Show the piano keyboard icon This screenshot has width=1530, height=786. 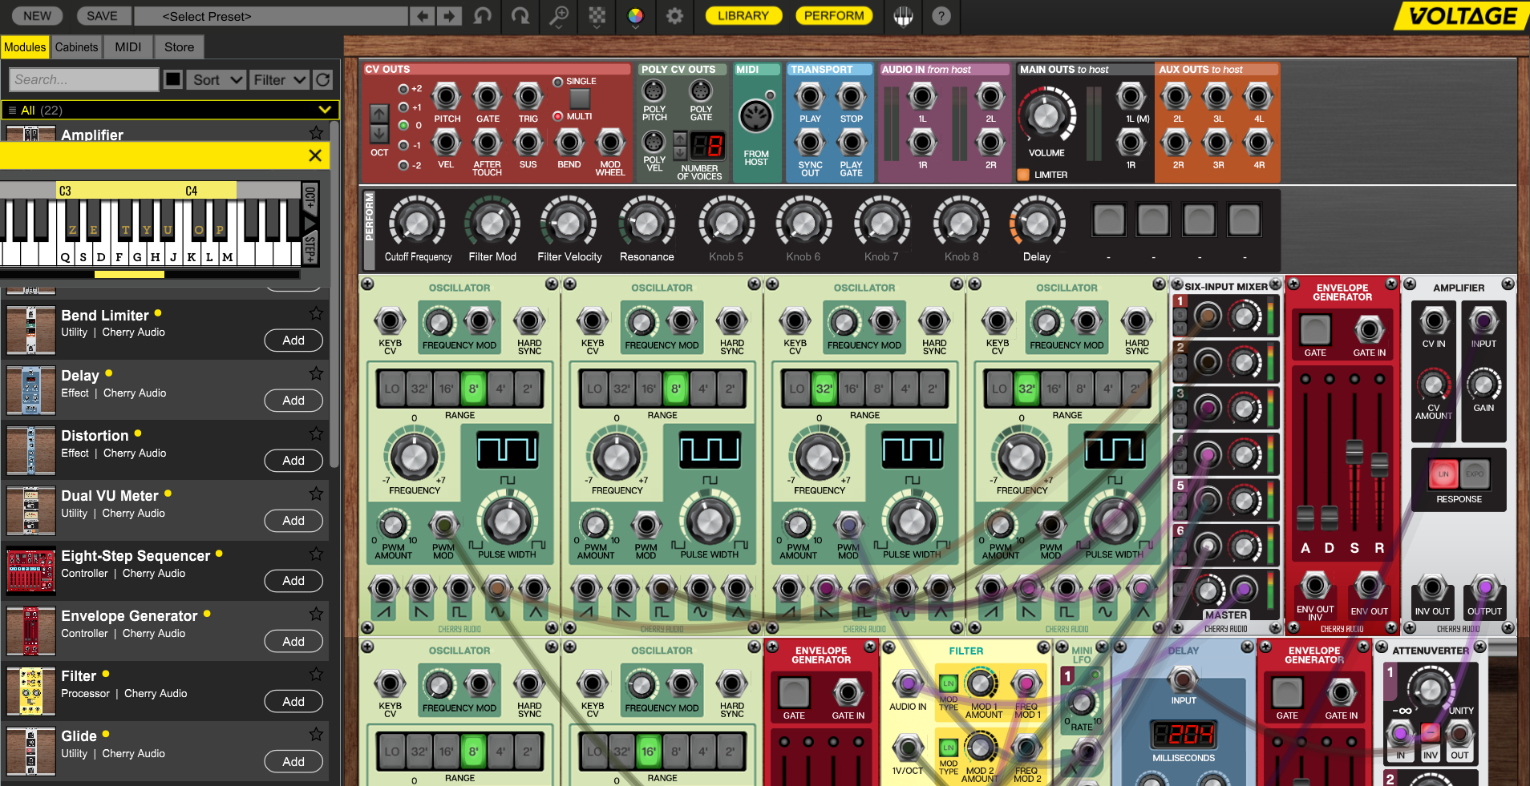pos(903,16)
